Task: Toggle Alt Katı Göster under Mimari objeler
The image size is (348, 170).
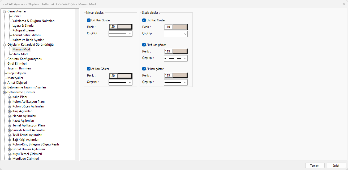Action: [89, 69]
